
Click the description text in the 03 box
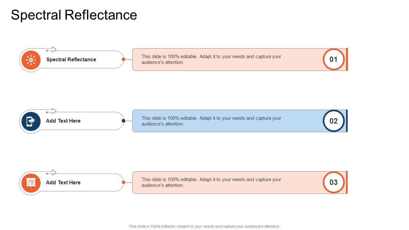point(211,182)
